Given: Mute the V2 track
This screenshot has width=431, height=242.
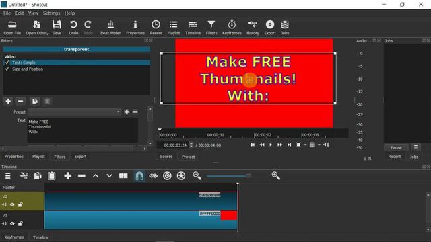Looking at the screenshot, I should (4, 204).
